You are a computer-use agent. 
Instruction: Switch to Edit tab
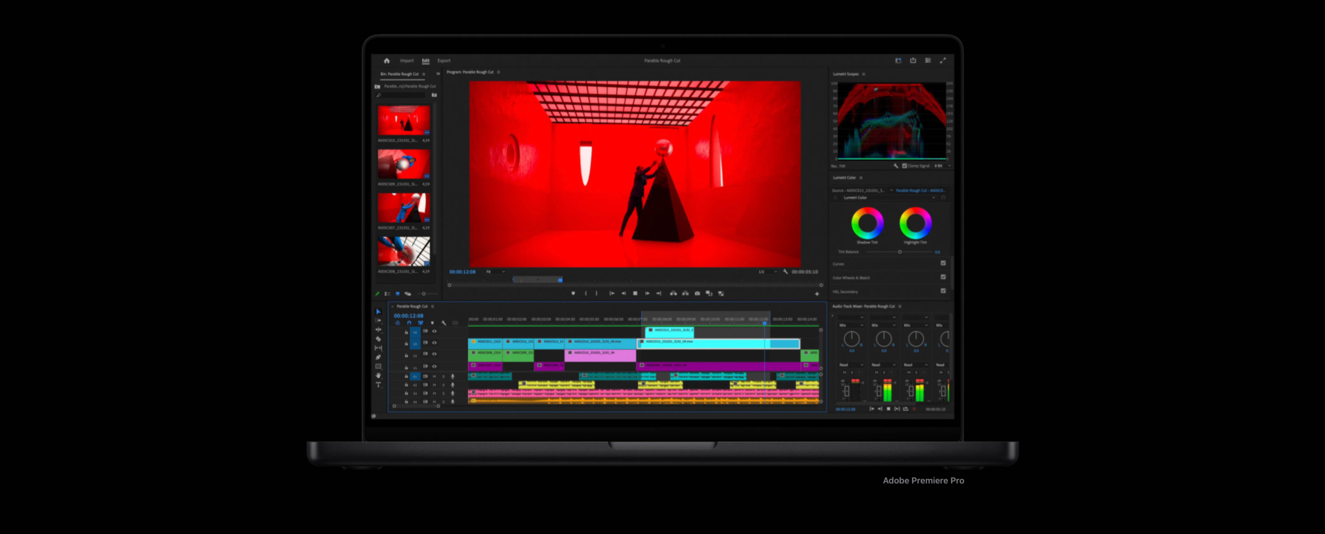click(x=426, y=61)
